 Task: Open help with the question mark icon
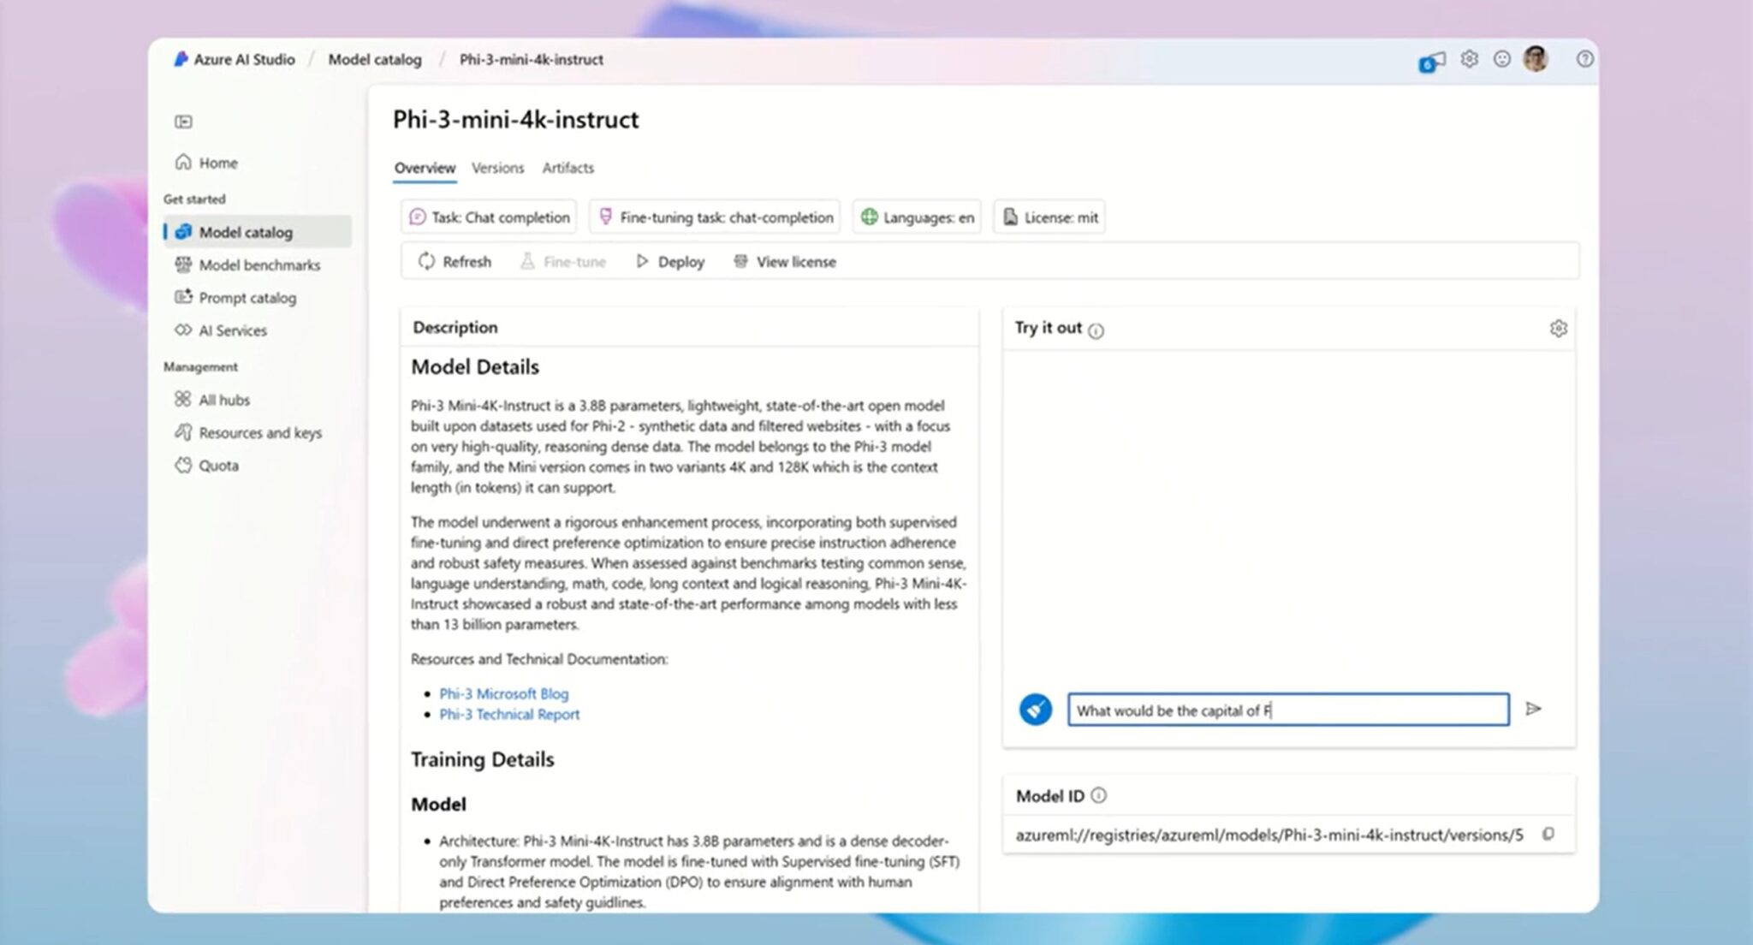(1584, 59)
